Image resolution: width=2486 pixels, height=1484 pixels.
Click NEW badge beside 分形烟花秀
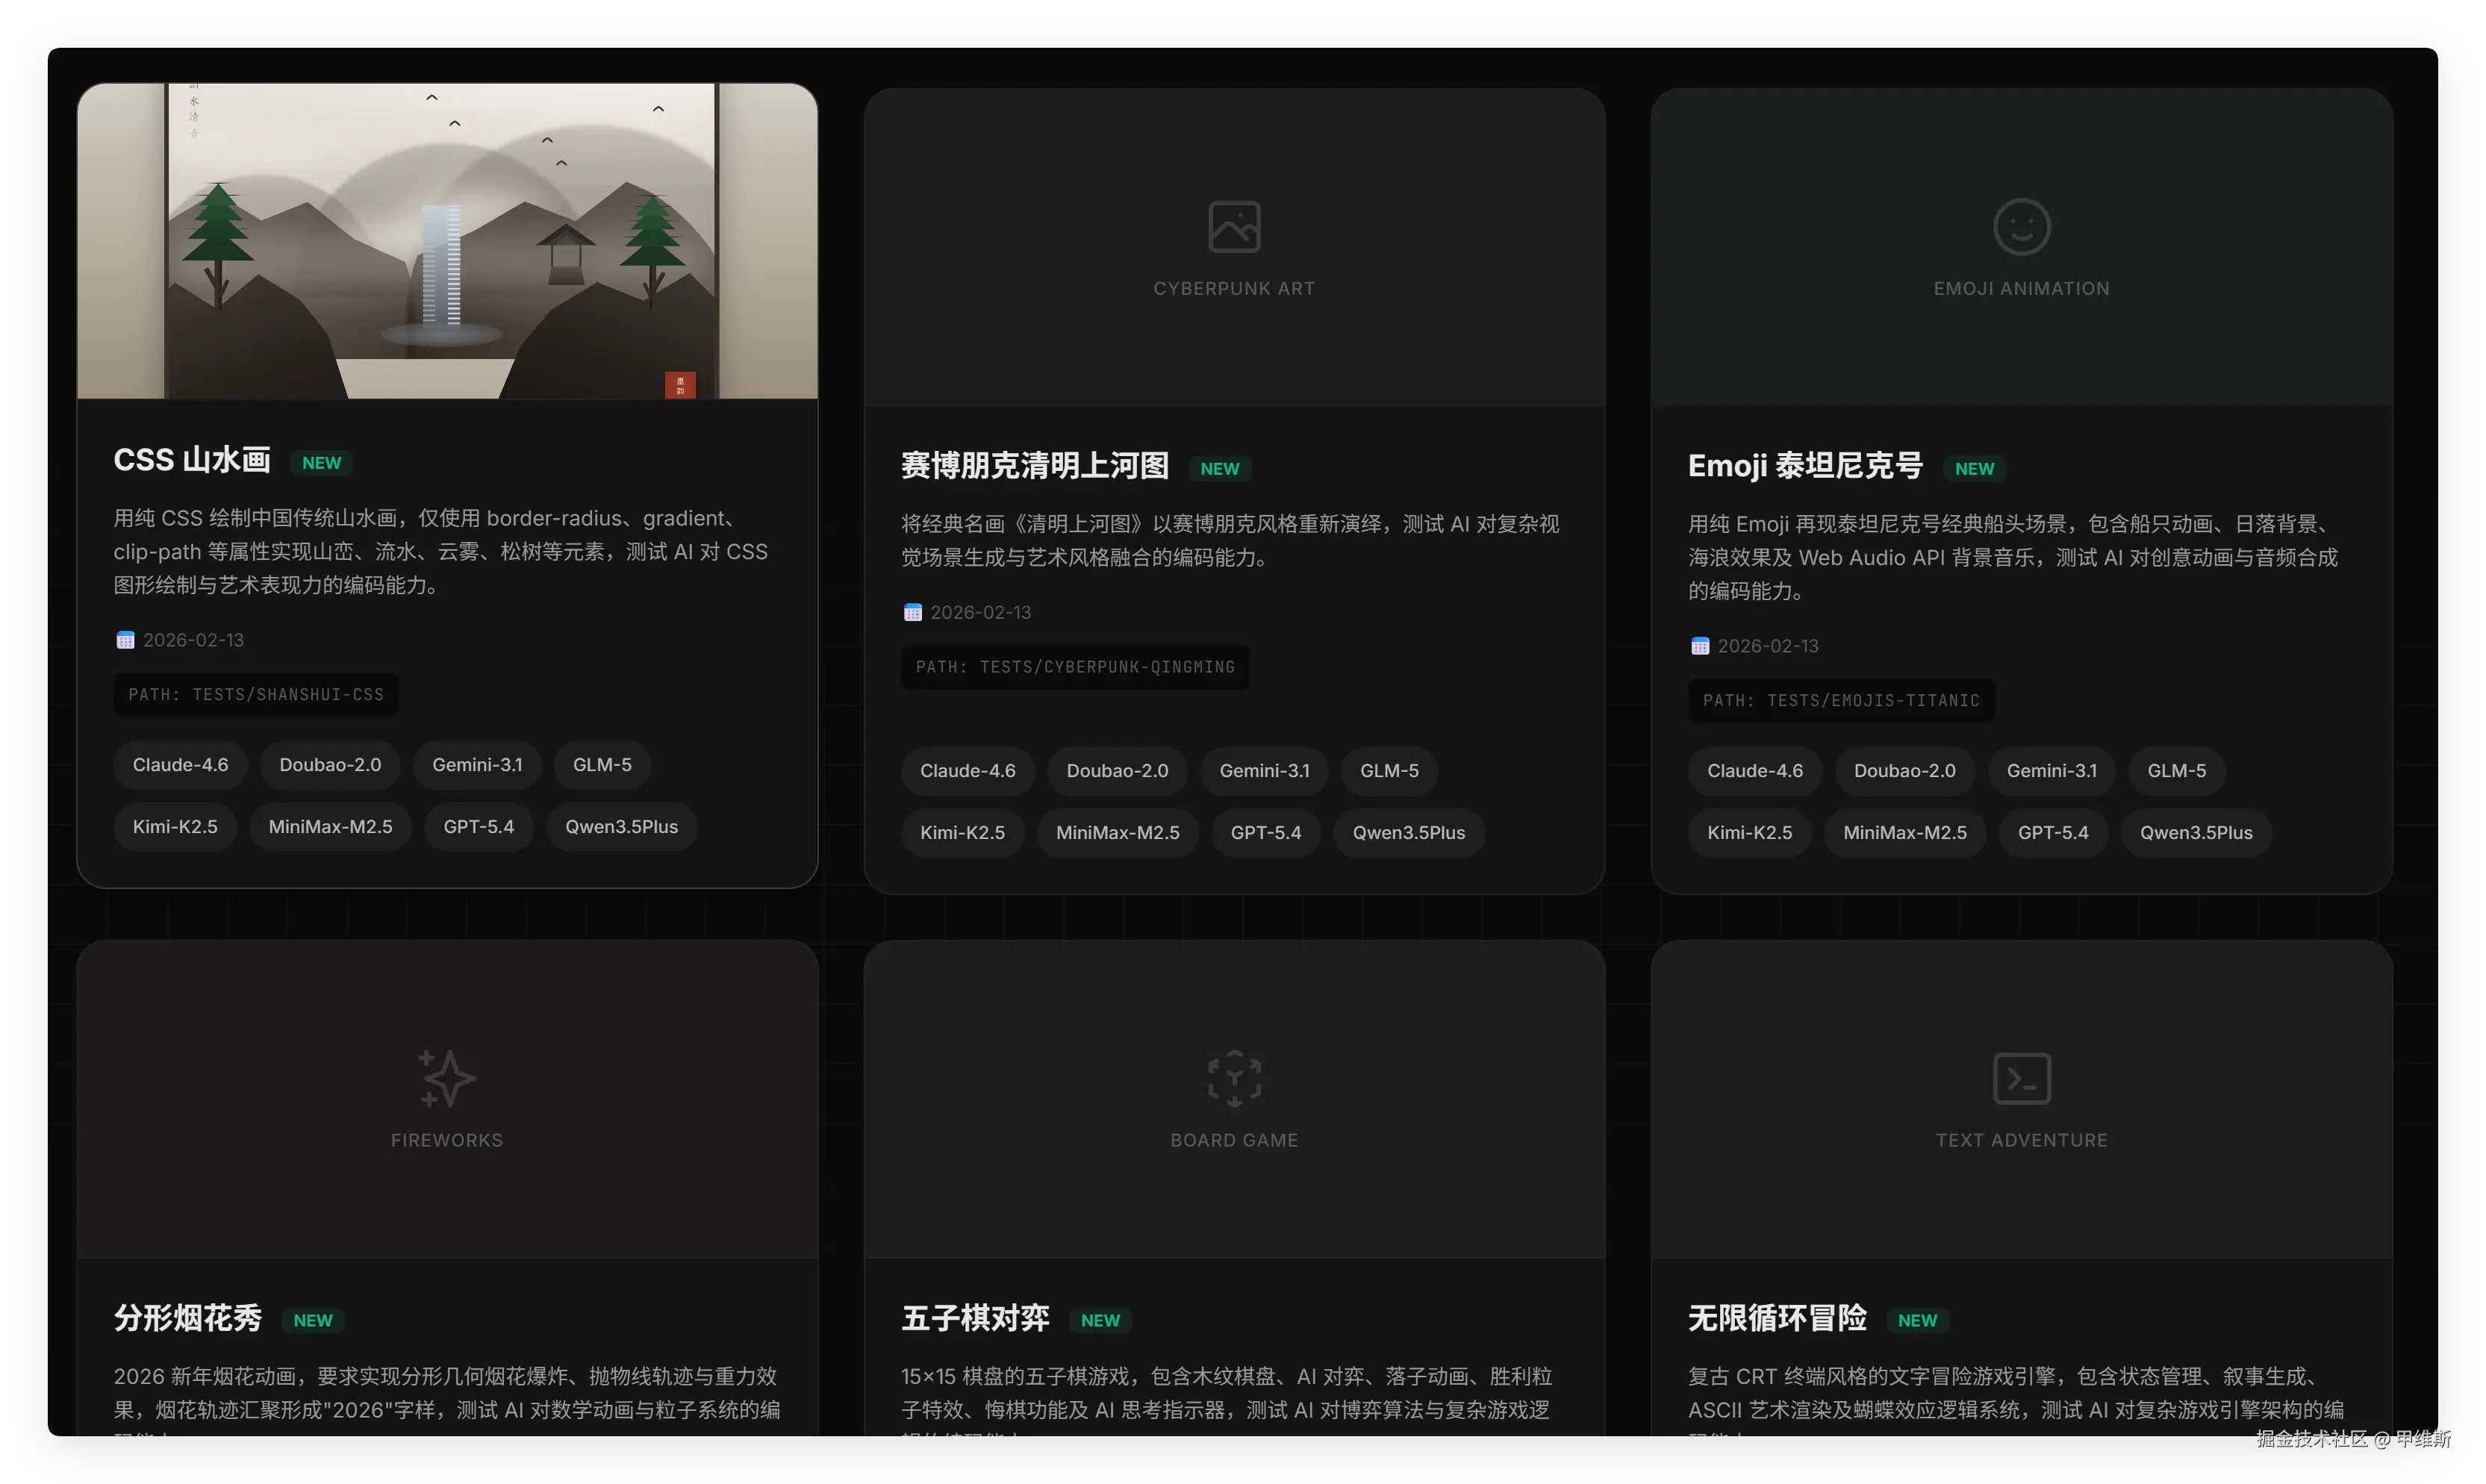pos(312,1321)
